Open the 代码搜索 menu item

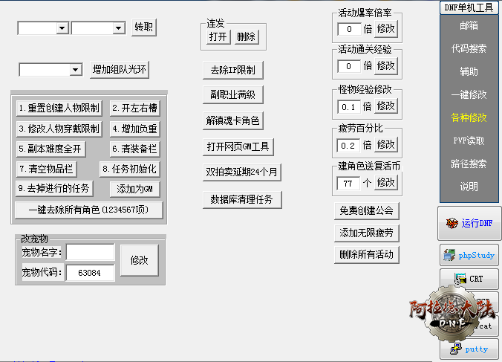point(469,48)
